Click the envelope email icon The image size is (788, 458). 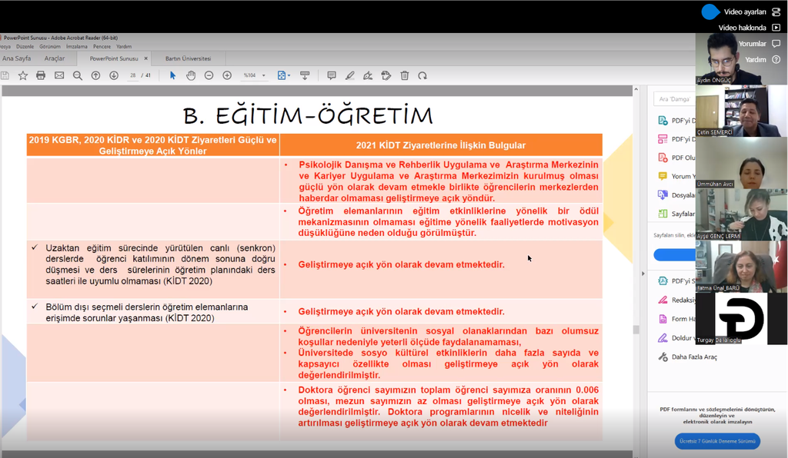[59, 75]
